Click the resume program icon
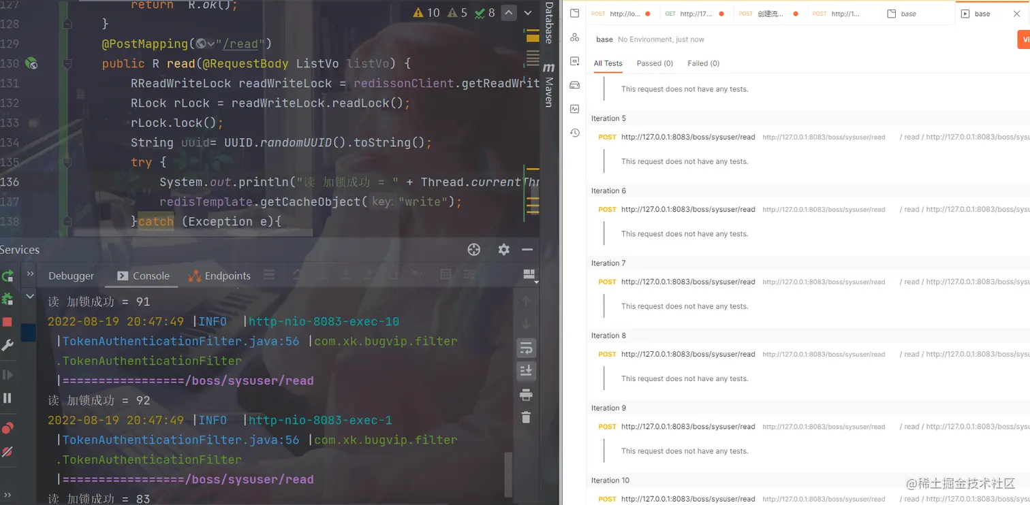The image size is (1030, 505). (7, 375)
